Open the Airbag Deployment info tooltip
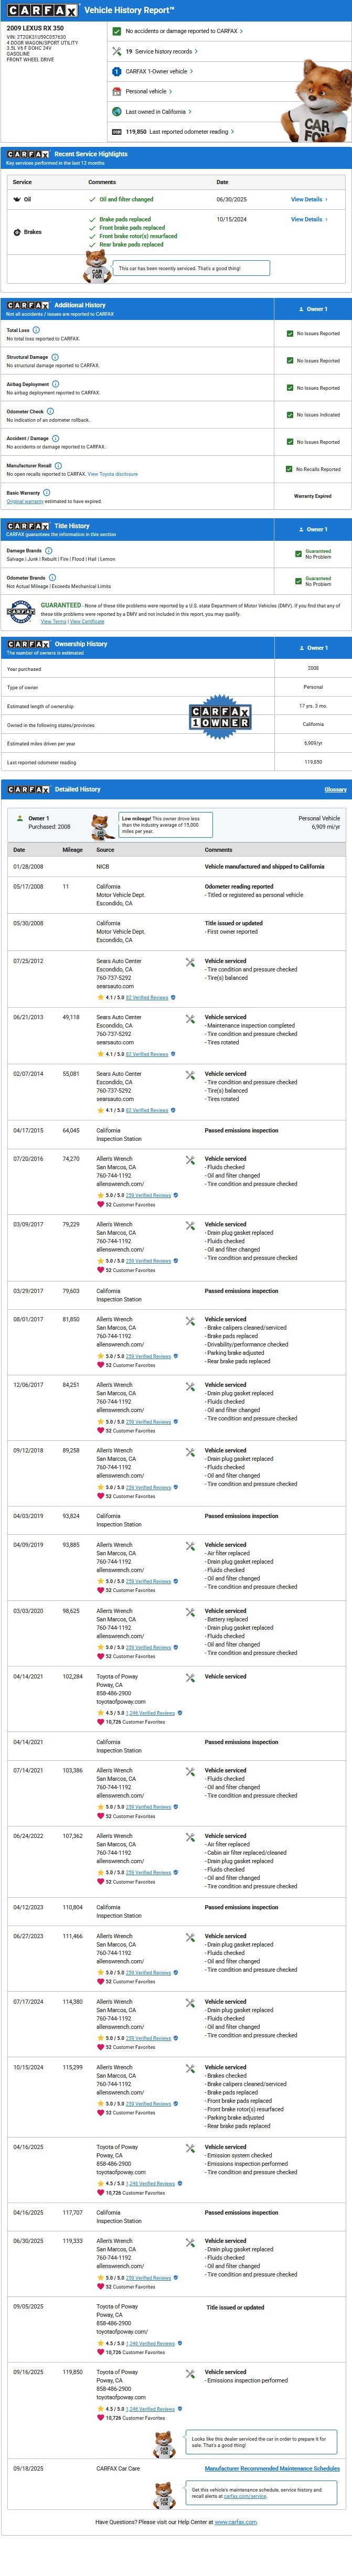This screenshot has height=2576, width=352. click(x=56, y=384)
